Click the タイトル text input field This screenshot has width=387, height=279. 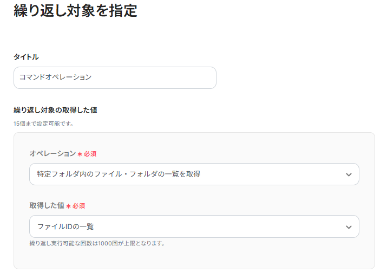point(115,77)
